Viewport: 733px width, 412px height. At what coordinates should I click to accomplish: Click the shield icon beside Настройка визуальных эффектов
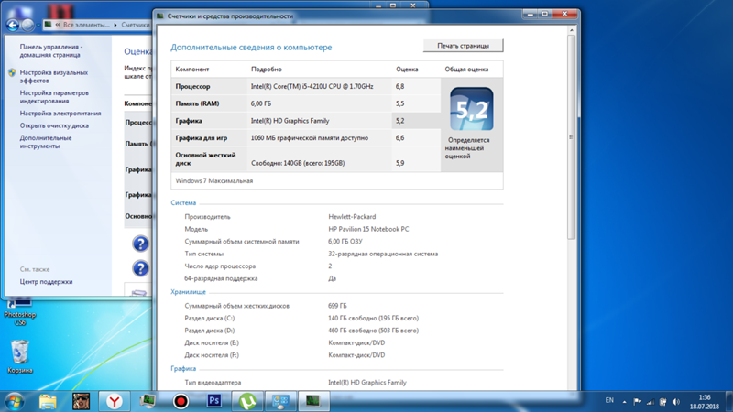12,73
